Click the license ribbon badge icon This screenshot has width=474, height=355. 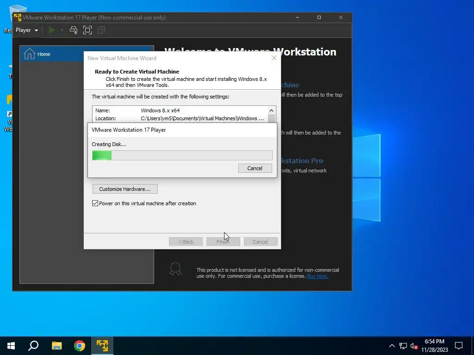point(175,269)
